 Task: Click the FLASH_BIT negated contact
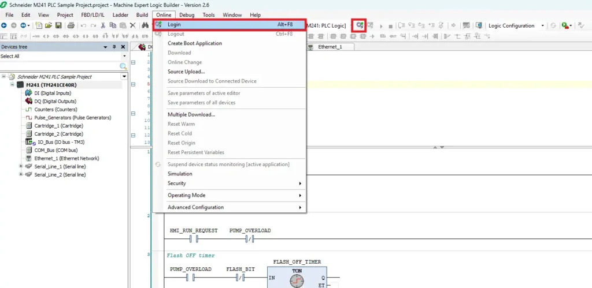point(240,278)
